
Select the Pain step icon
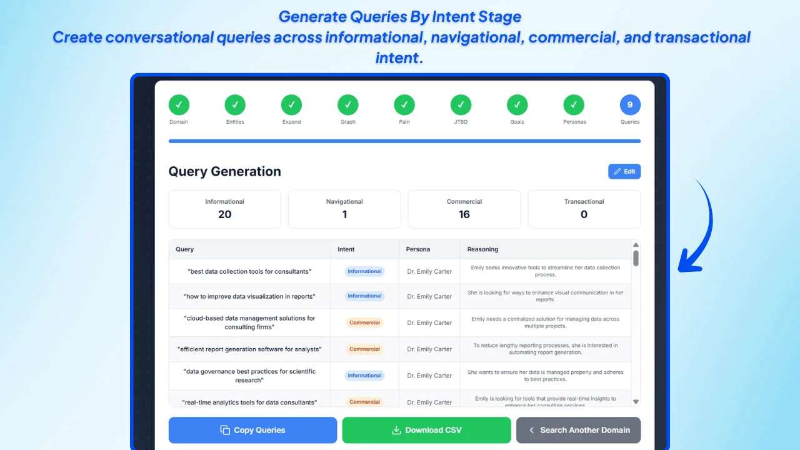[x=404, y=104]
